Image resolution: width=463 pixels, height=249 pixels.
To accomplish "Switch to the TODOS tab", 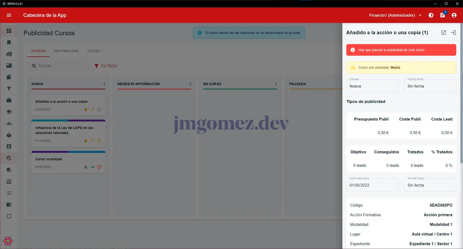I will (93, 51).
